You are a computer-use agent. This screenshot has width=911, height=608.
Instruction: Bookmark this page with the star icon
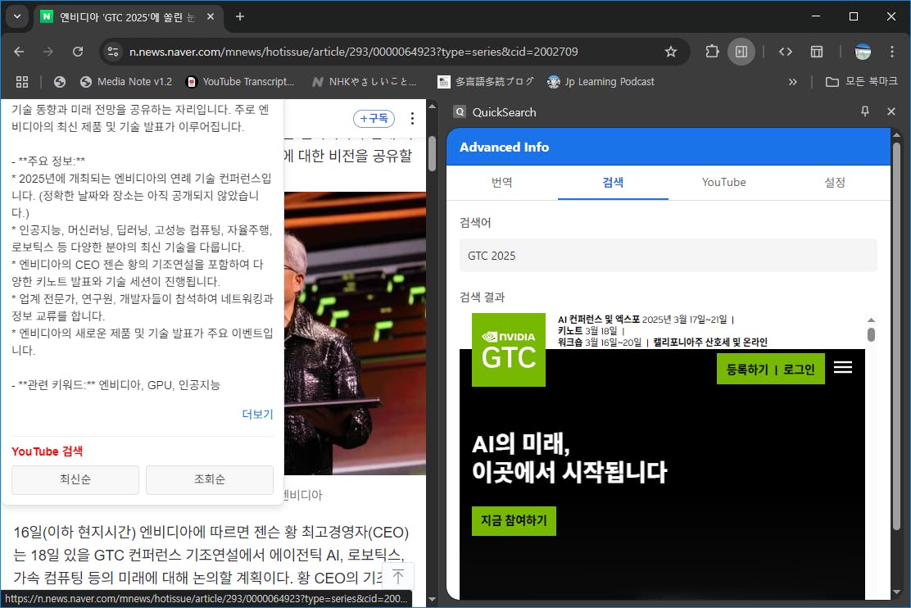pyautogui.click(x=671, y=52)
